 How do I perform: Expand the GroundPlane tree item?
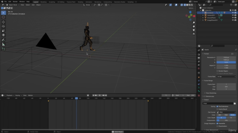point(203,18)
